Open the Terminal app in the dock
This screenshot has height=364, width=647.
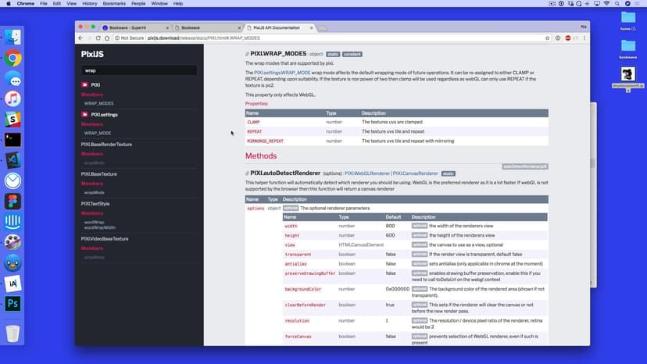pos(13,140)
